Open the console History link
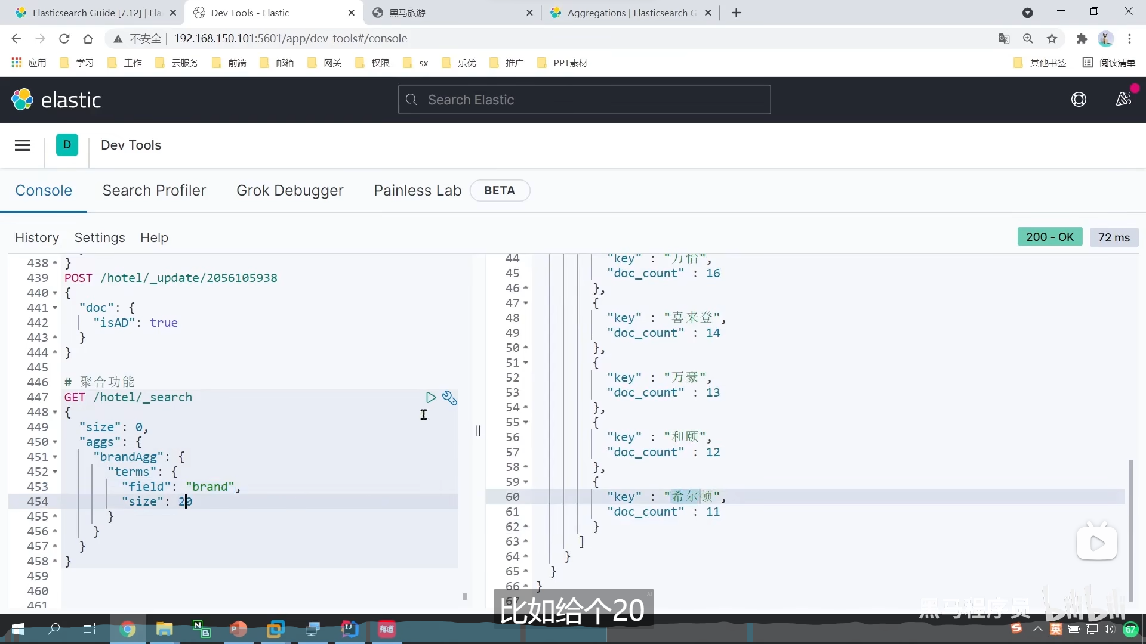Viewport: 1146px width, 644px height. [x=37, y=237]
